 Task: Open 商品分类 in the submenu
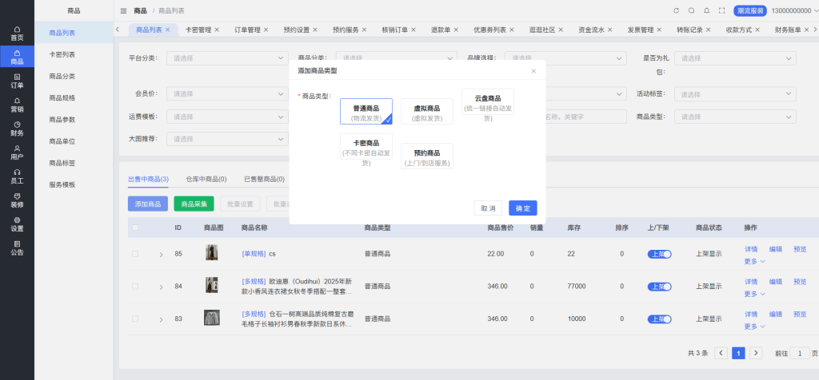click(62, 76)
